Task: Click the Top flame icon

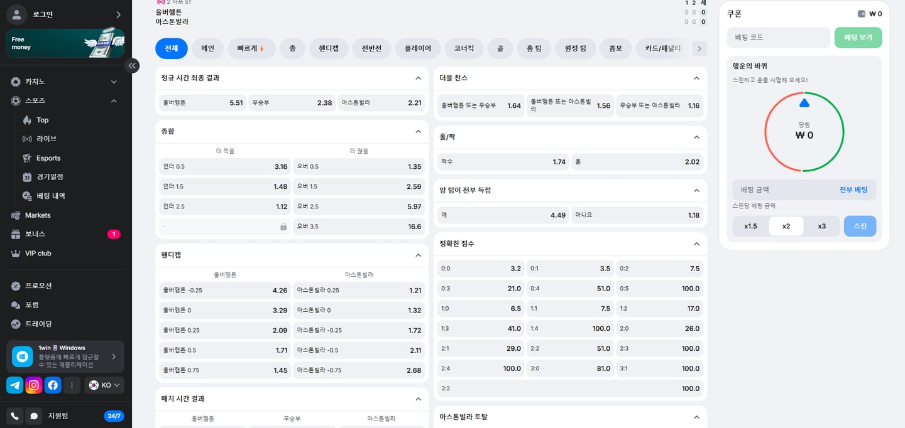Action: tap(27, 120)
